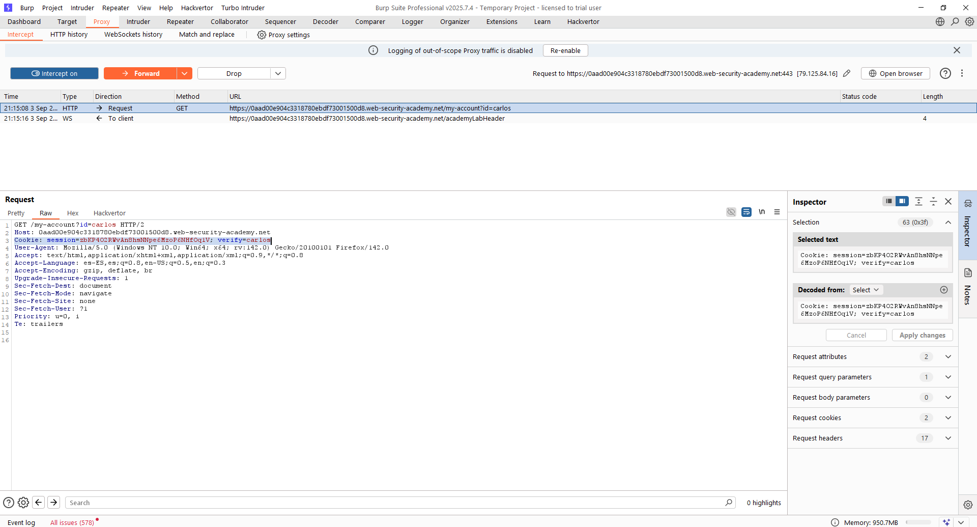Click the search magnifier inside the search field
This screenshot has height=527, width=977.
click(x=729, y=503)
